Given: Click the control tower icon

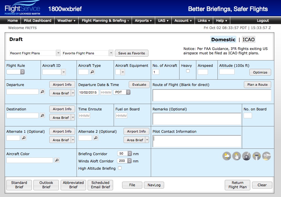Looking at the screenshot, I should tap(256, 156).
